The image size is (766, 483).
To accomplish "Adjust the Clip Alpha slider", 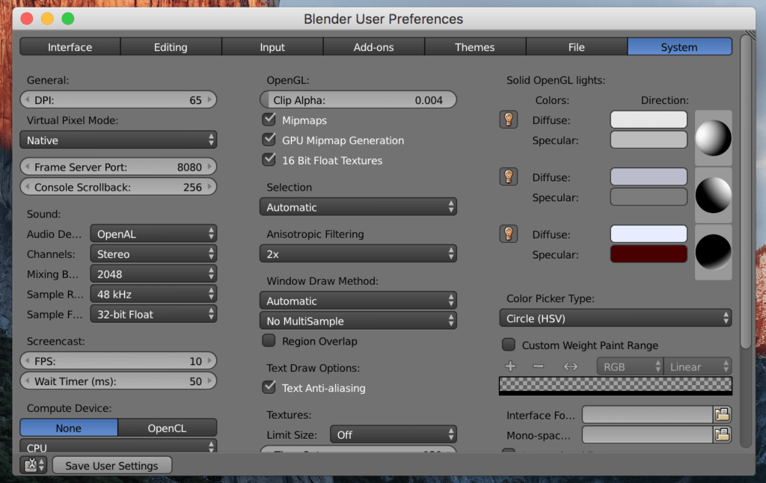I will (358, 99).
